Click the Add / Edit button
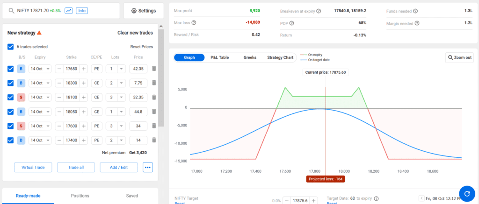This screenshot has width=479, height=204. [119, 167]
